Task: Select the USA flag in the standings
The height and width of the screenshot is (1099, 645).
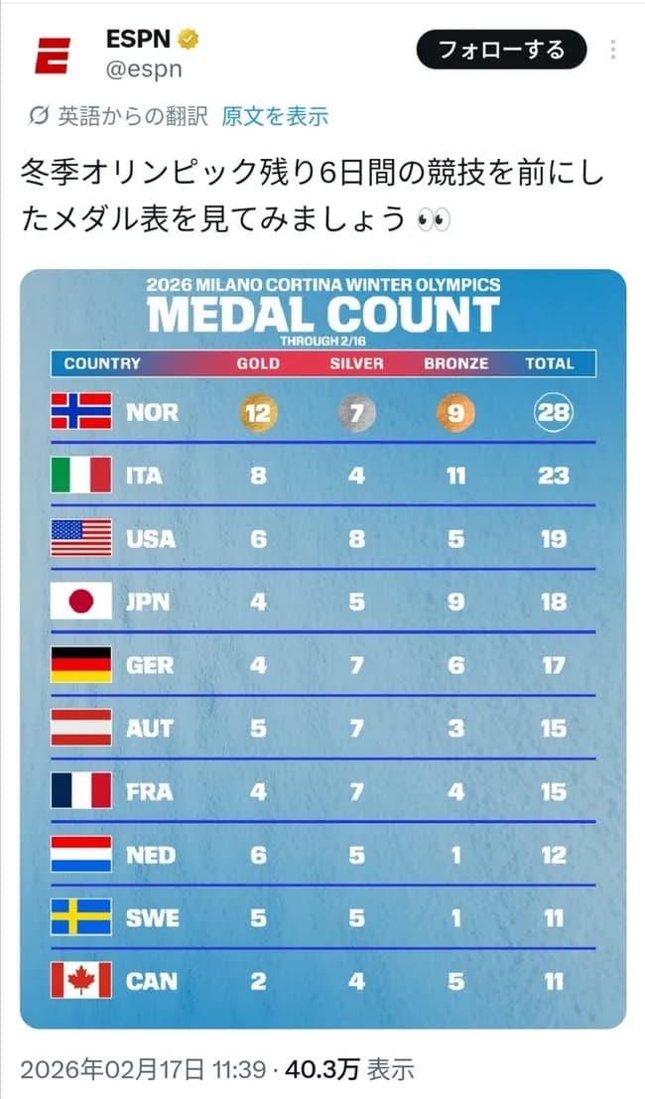Action: click(82, 539)
